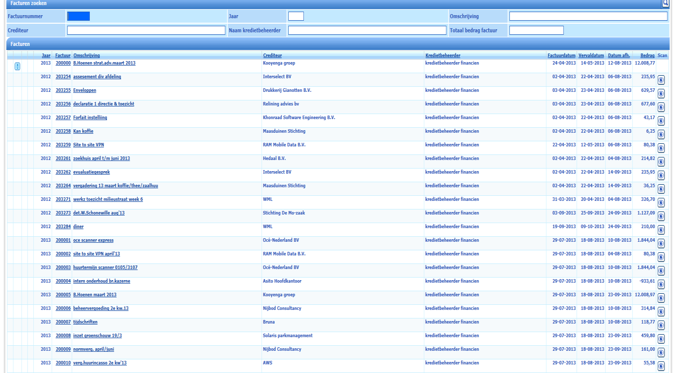Open the Site to site VPN invoice
676x373 pixels.
[88, 145]
